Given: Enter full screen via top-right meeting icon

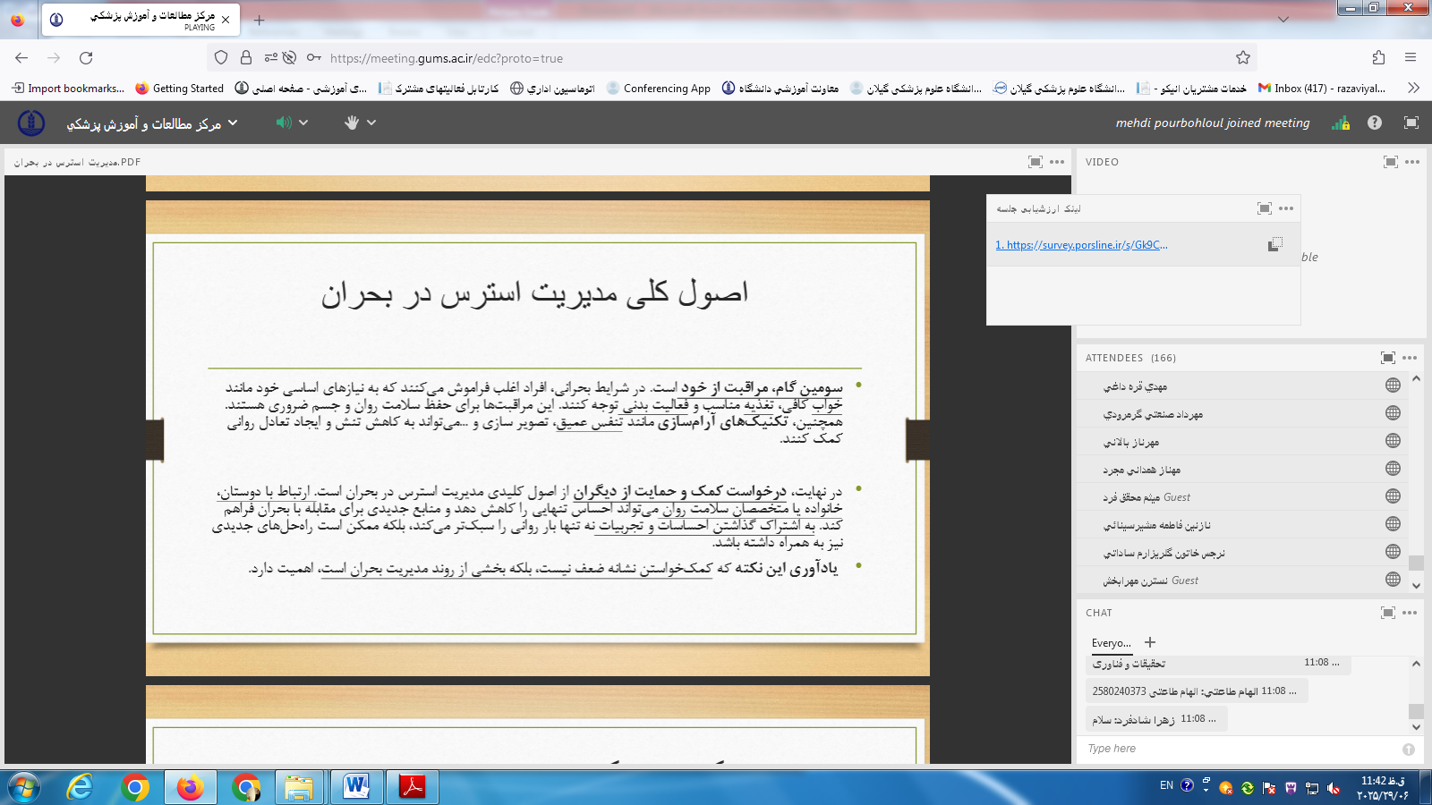Looking at the screenshot, I should coord(1411,123).
